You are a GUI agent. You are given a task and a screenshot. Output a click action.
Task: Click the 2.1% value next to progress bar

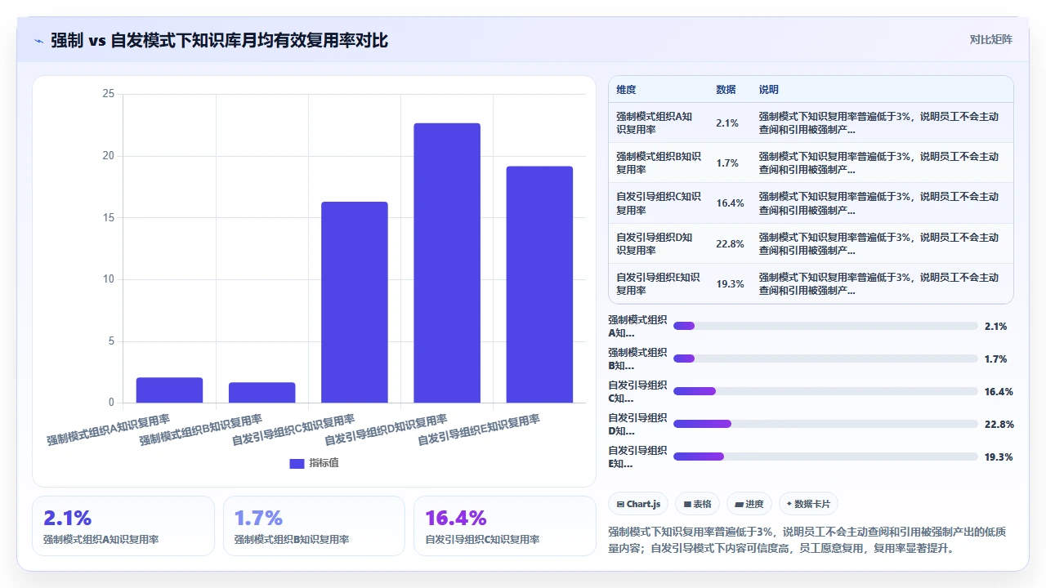click(x=995, y=326)
